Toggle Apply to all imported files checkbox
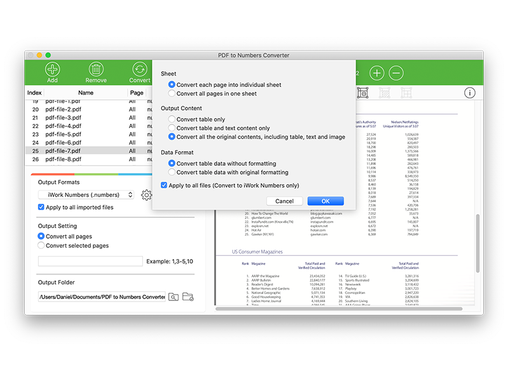This screenshot has width=508, height=381. [41, 207]
